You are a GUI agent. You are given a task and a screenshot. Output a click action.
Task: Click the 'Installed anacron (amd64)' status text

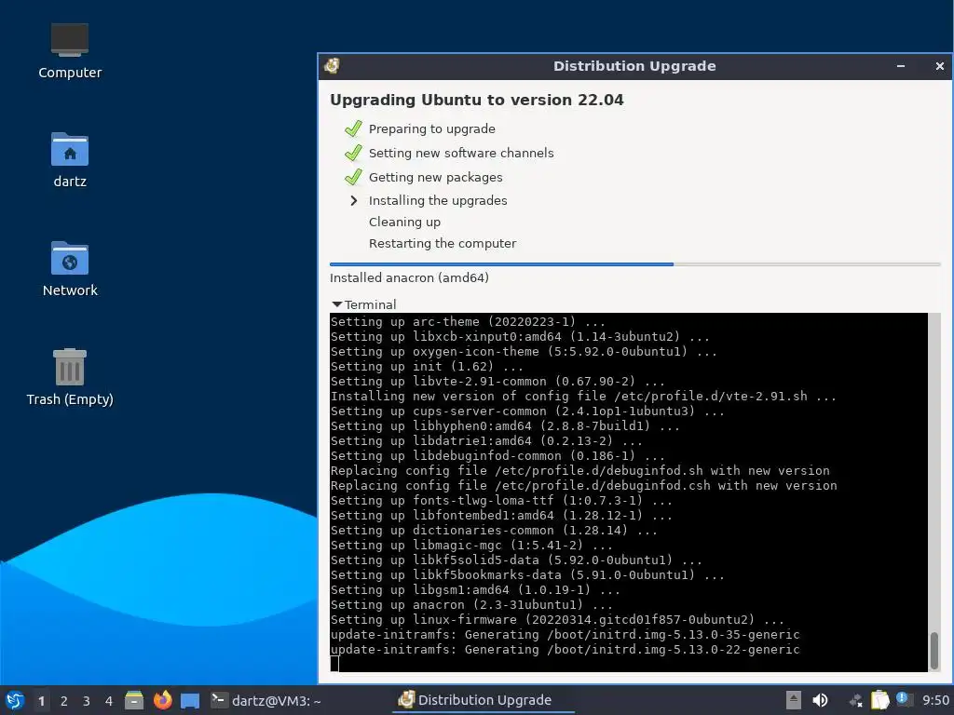409,277
